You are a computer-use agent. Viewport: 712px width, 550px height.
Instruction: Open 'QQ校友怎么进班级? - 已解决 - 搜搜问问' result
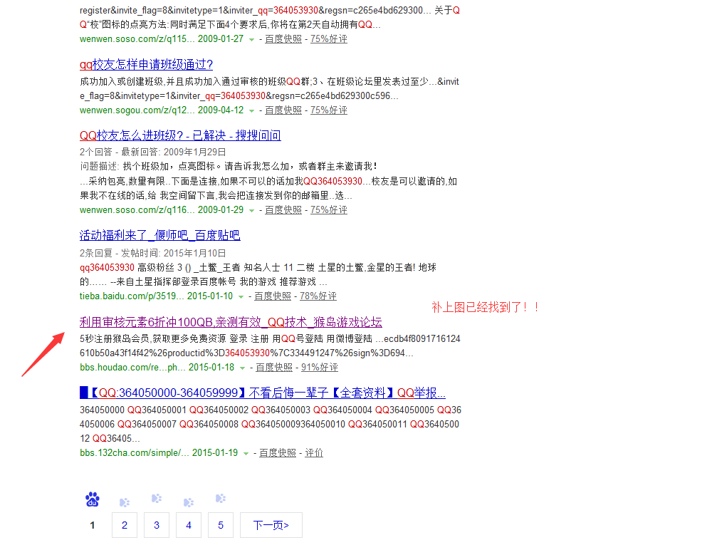point(180,135)
